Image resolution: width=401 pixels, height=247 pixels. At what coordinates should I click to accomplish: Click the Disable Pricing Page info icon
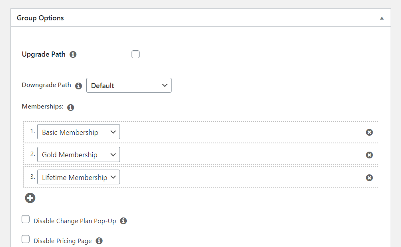99,241
